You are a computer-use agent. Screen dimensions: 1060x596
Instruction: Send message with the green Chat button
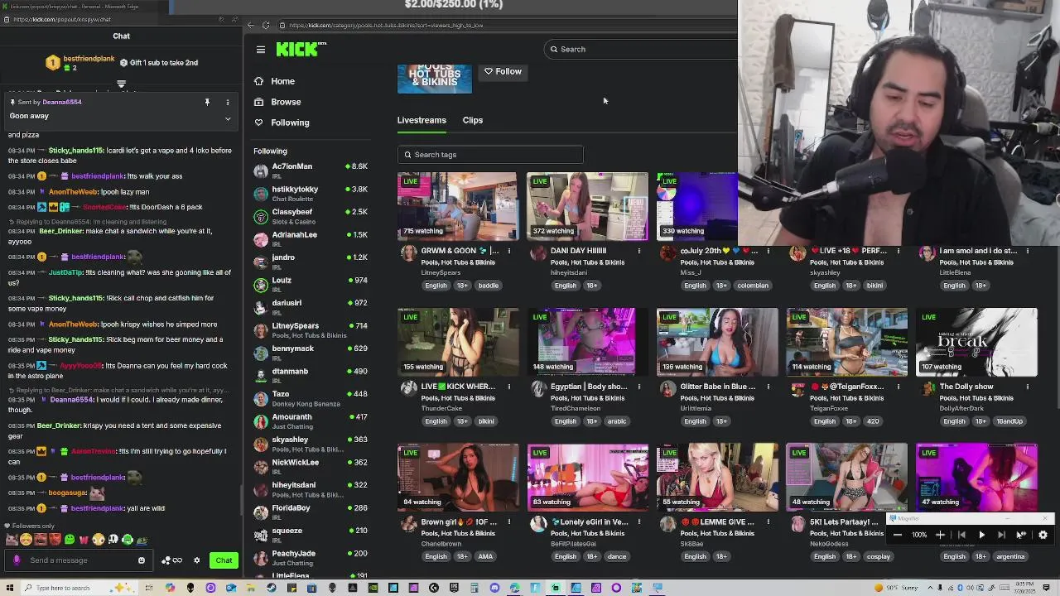tap(224, 560)
